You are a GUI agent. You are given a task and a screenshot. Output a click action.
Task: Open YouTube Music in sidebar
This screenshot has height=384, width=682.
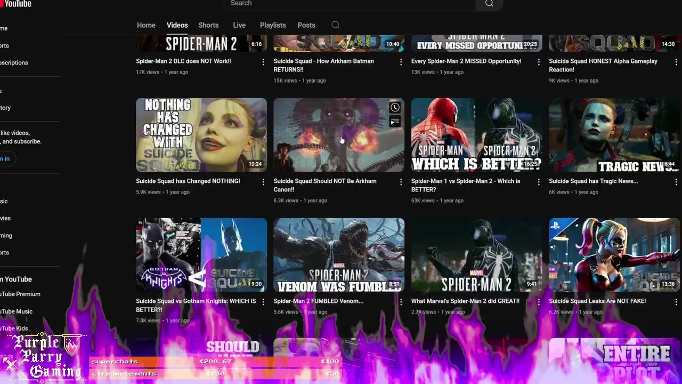(x=16, y=311)
